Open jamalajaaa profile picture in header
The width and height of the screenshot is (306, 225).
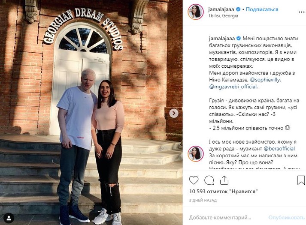pyautogui.click(x=196, y=12)
